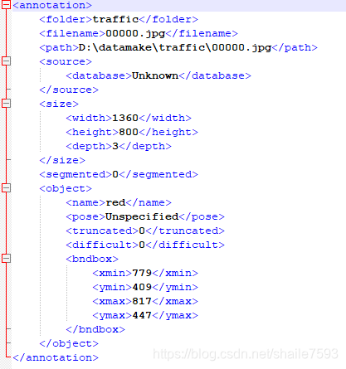Click the name value red
This screenshot has height=369, width=346.
(x=115, y=202)
